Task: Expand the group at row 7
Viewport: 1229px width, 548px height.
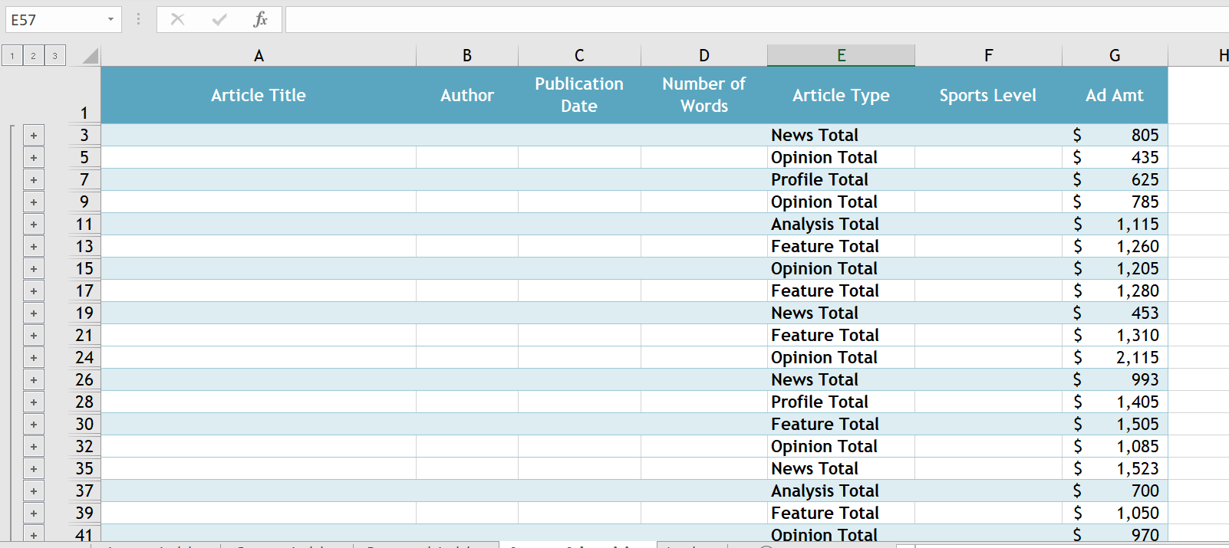Action: [x=34, y=180]
